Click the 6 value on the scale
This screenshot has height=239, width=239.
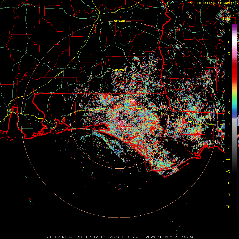[x=229, y=42]
